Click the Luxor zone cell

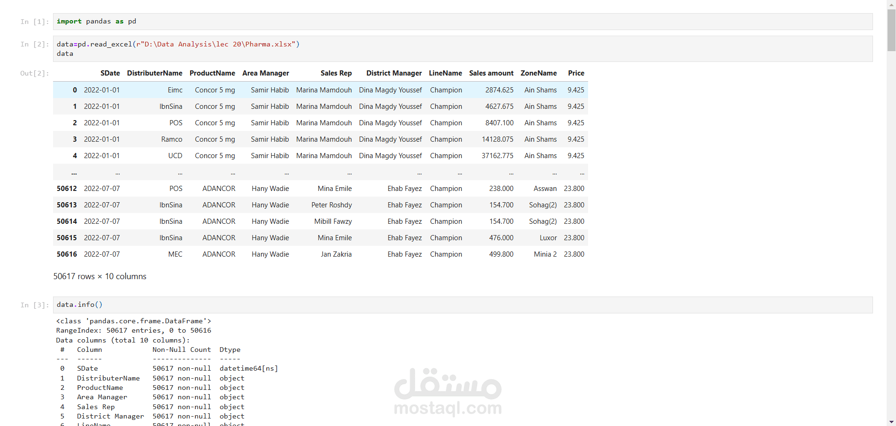[548, 238]
